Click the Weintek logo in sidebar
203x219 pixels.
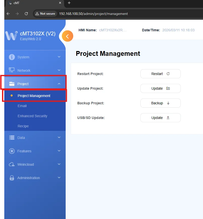(11, 36)
